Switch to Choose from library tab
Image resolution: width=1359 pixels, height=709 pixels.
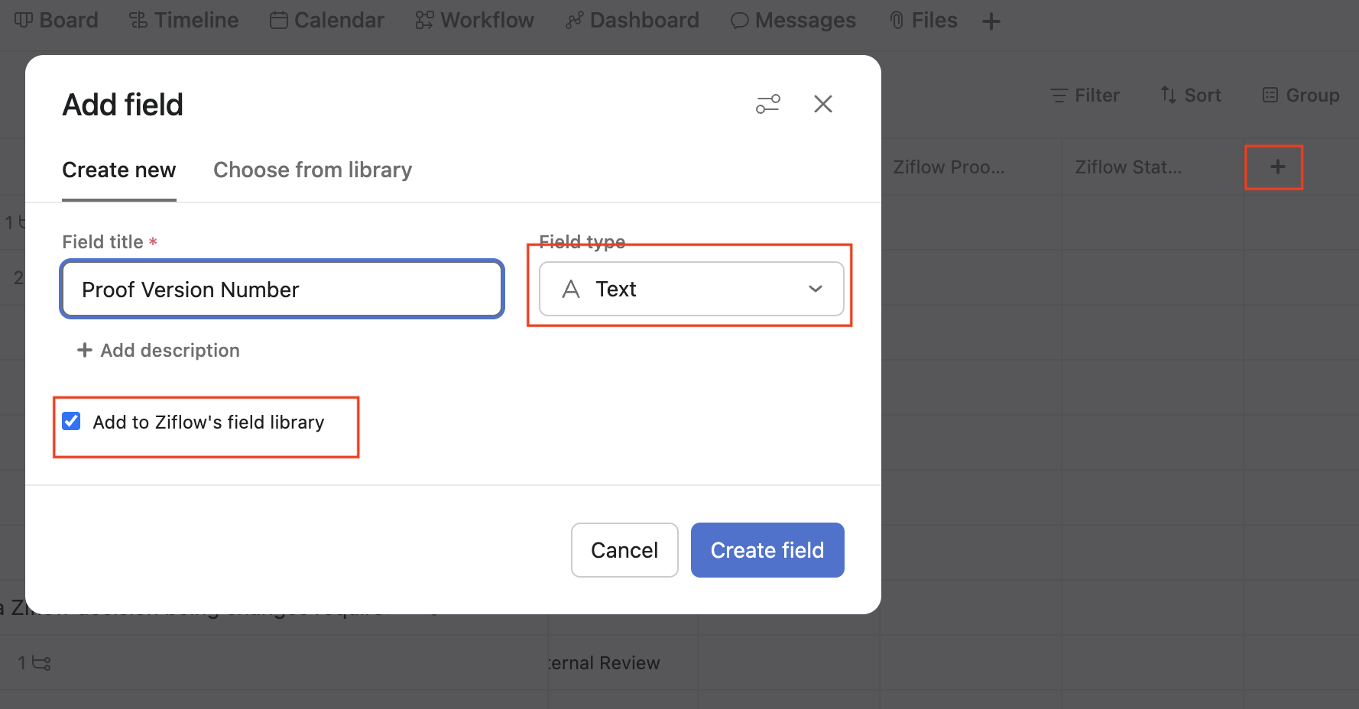coord(313,170)
